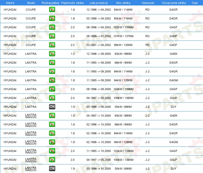Screen dimensions: 203x173
Task: Click petrol icon in LANTRA WAGON 65kW/88KM row
Action: tap(52, 115)
